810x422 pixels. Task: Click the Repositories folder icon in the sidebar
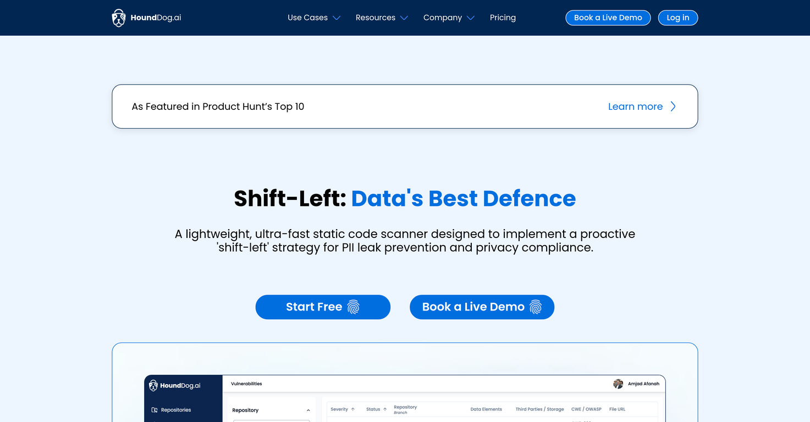[x=155, y=410]
